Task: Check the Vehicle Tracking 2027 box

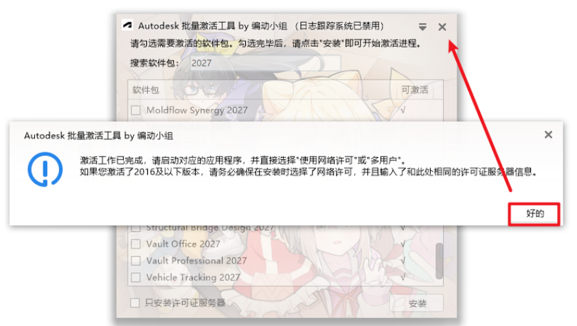Action: (136, 277)
